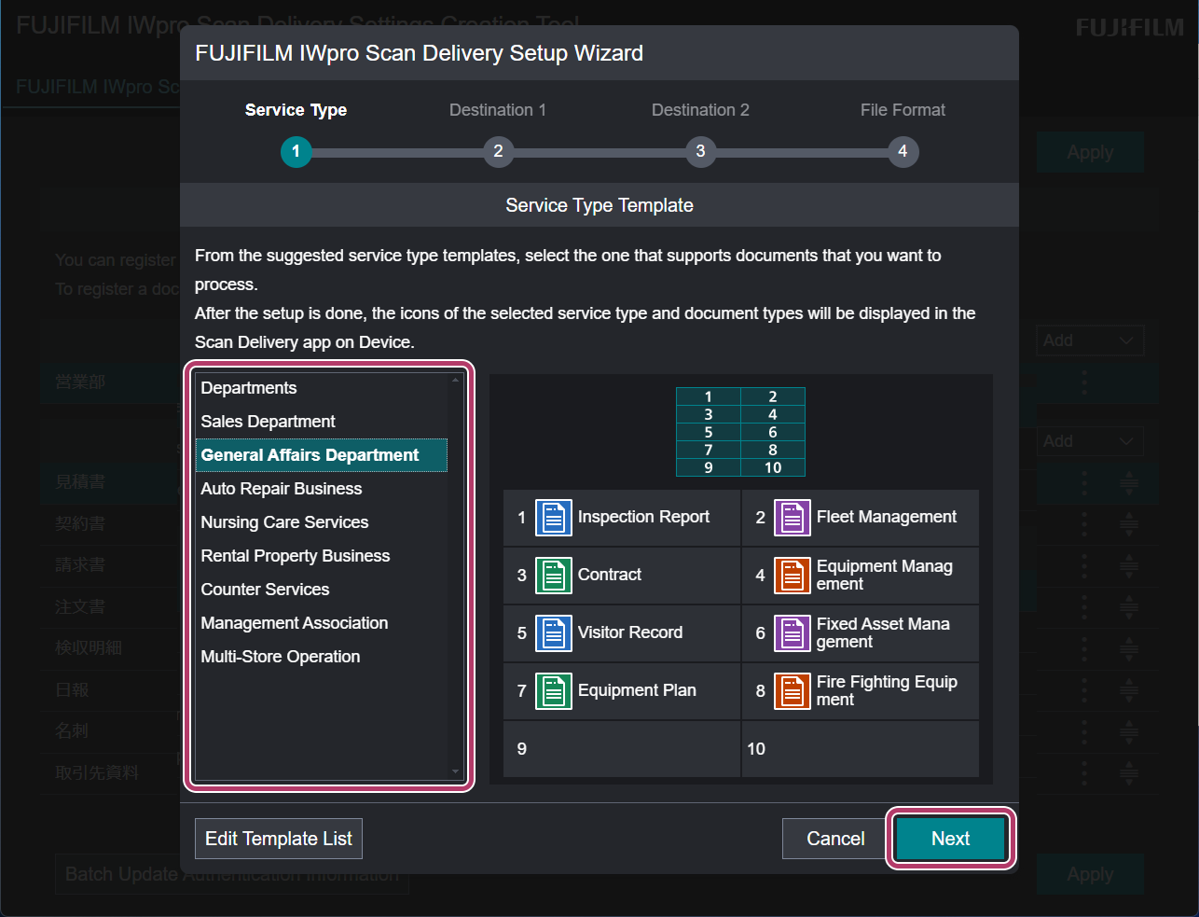Click the reorder icon on the 取引先資料 row
Screen dimensions: 1199x917
[1129, 772]
